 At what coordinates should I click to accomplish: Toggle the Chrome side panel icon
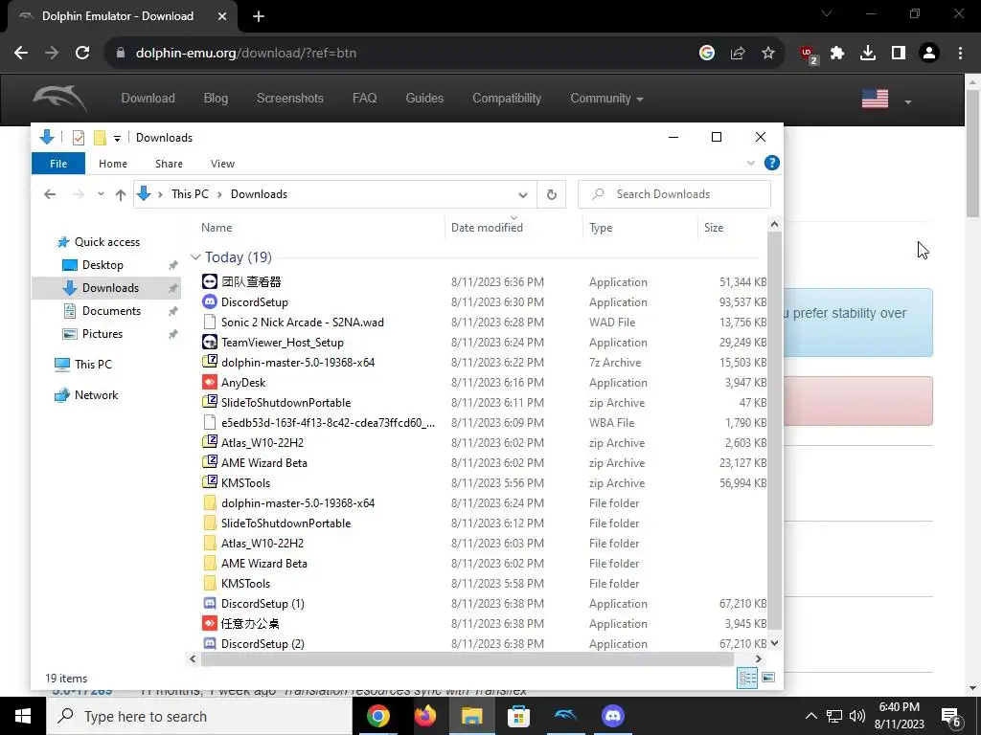pos(899,54)
